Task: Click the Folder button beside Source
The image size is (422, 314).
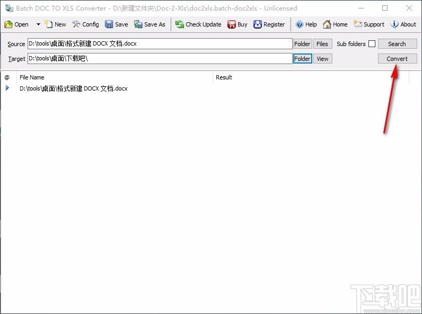Action: [x=302, y=44]
